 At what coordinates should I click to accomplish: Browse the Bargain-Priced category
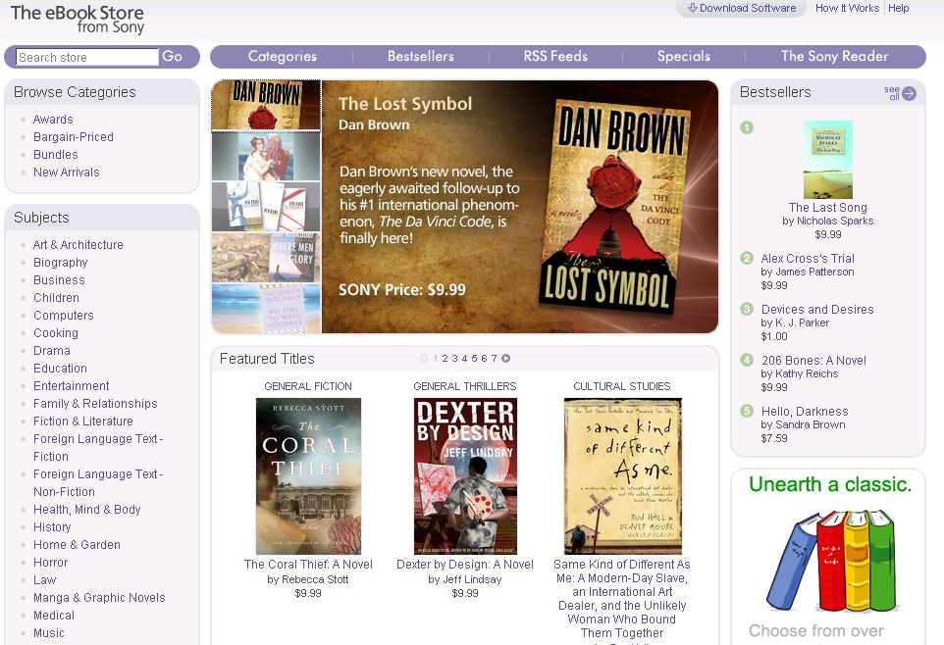click(74, 136)
